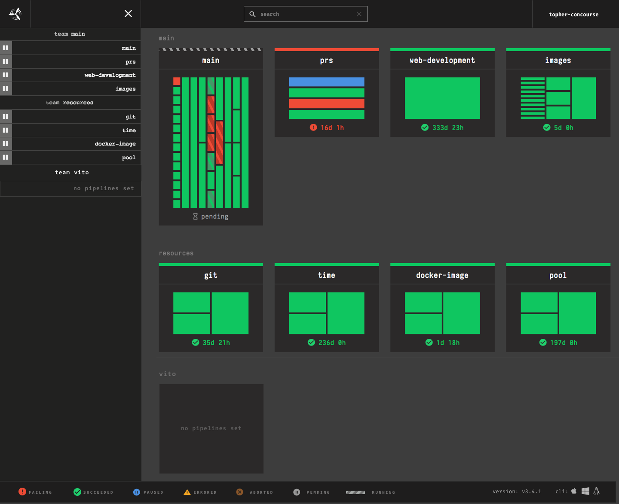Pause the git pipeline in the sidebar
This screenshot has width=619, height=504.
(6, 116)
